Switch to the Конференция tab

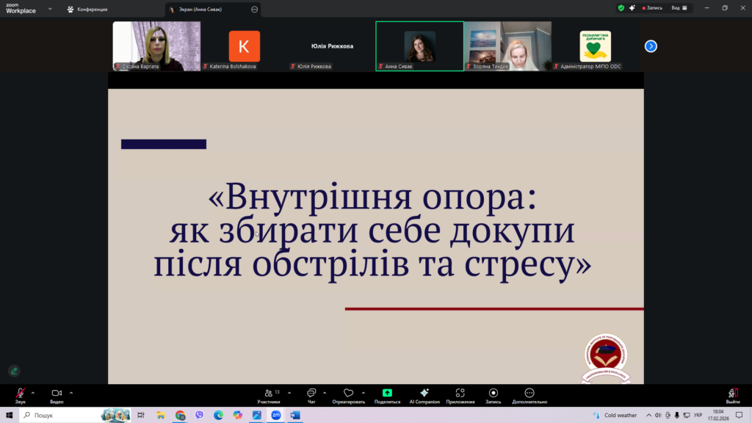(x=87, y=10)
